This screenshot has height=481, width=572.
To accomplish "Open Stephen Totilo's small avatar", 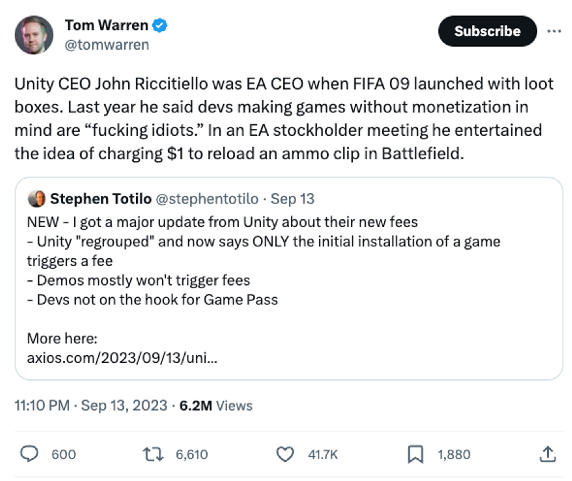I will pos(37,199).
